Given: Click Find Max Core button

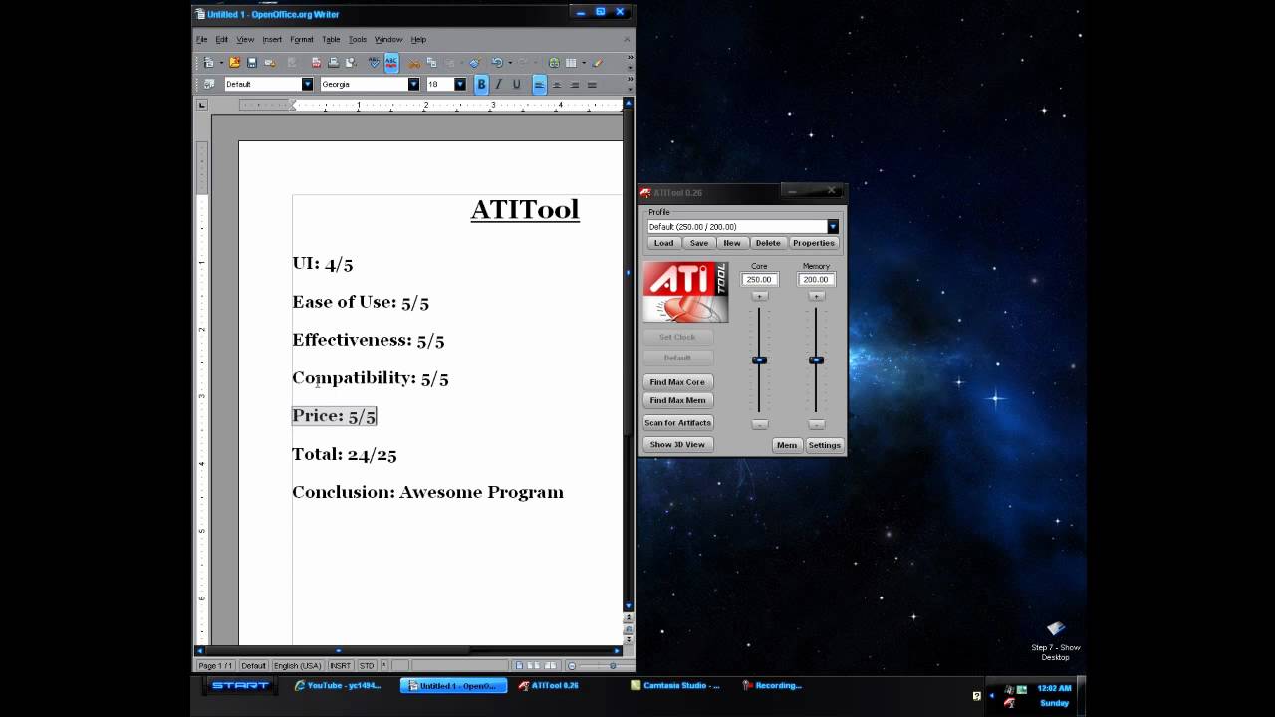Looking at the screenshot, I should pyautogui.click(x=677, y=382).
